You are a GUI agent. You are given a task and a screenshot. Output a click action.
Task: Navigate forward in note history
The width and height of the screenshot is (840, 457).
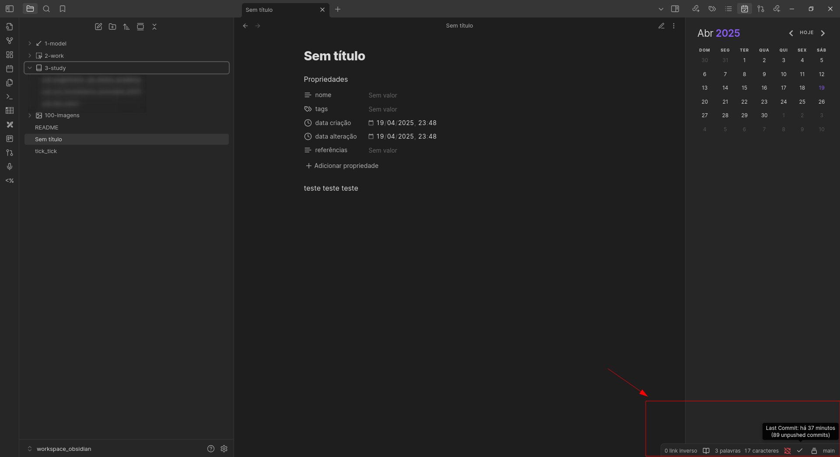point(258,26)
